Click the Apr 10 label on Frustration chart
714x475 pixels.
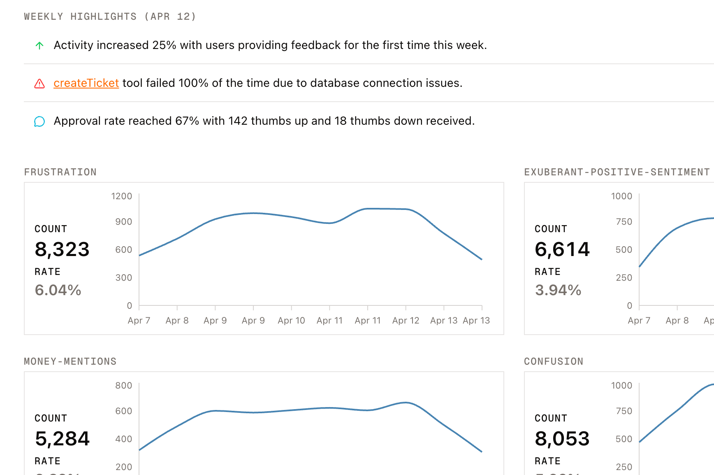291,321
